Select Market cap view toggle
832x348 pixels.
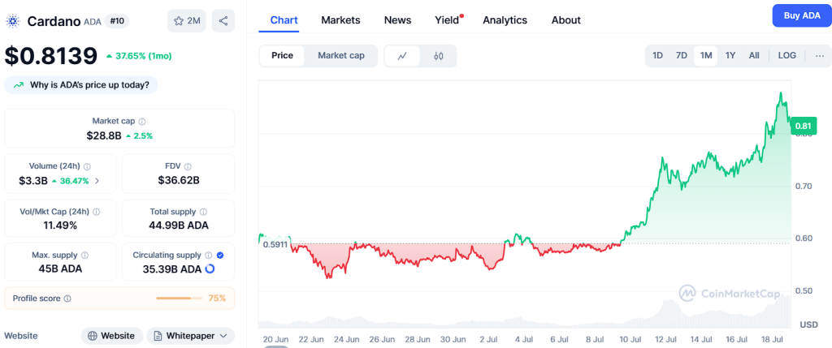coord(341,56)
